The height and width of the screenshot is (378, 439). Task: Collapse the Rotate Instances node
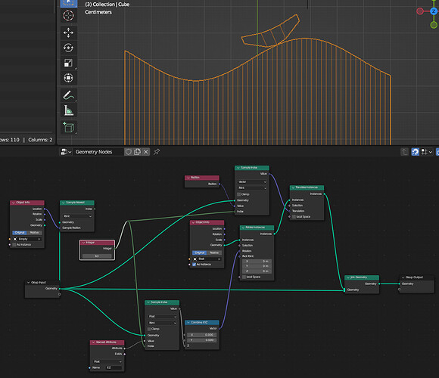click(243, 228)
